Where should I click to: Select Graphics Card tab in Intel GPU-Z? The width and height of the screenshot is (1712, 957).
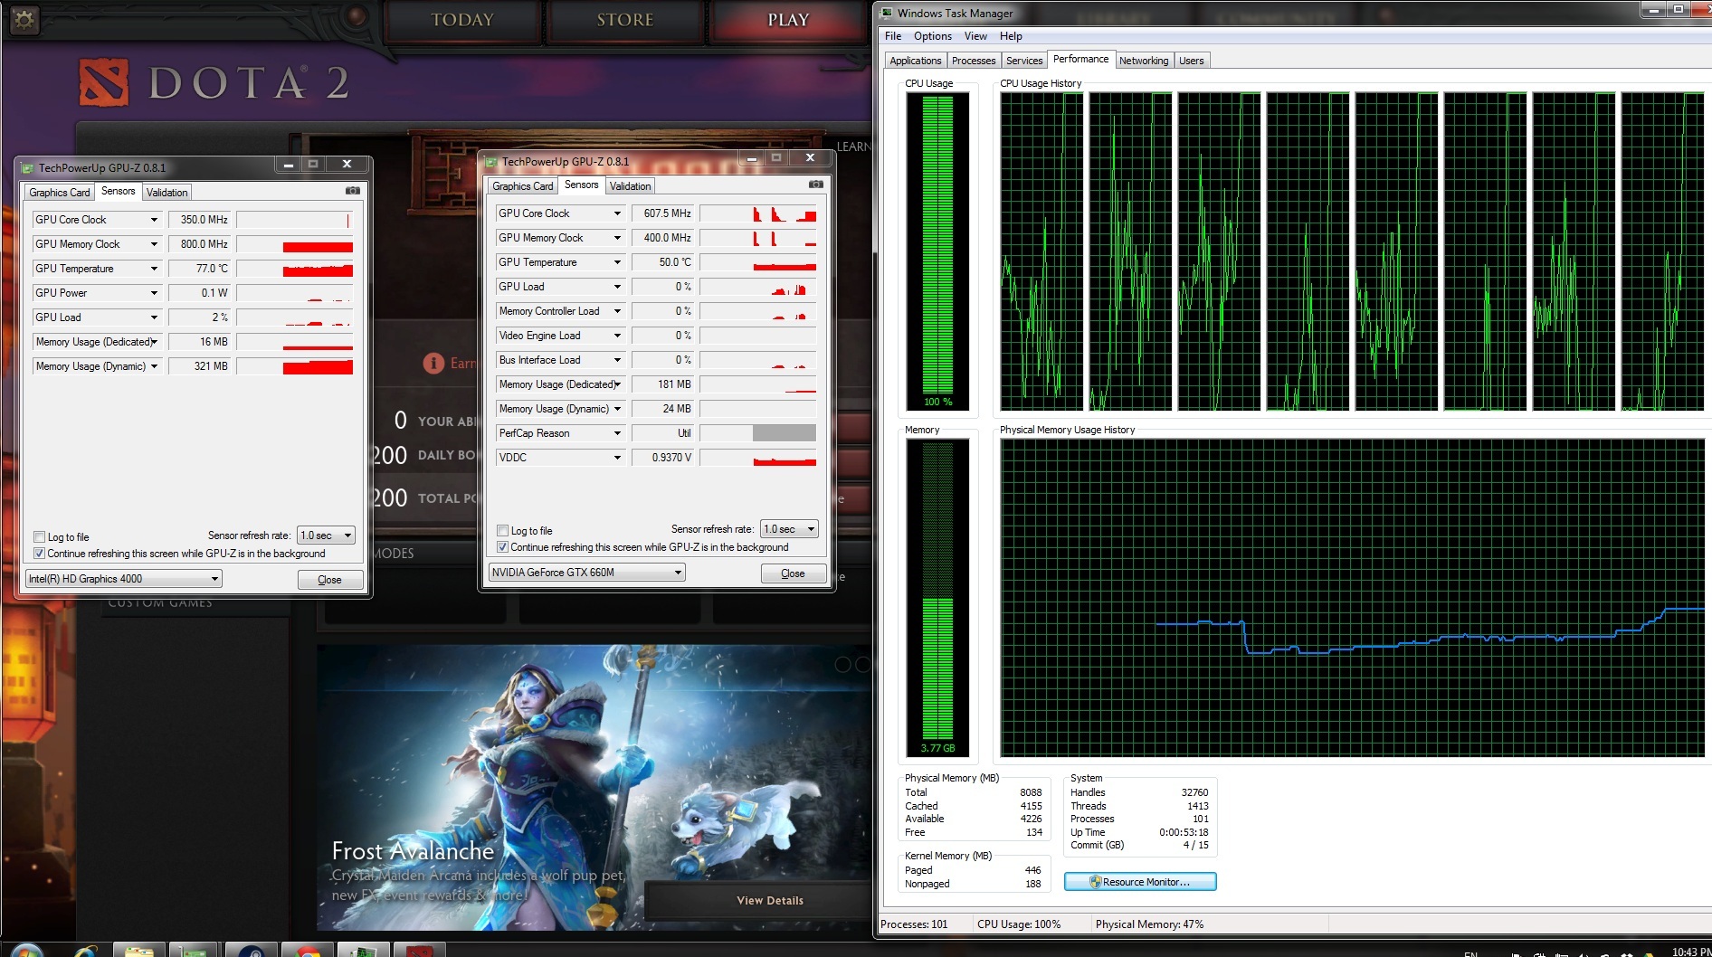click(x=60, y=193)
